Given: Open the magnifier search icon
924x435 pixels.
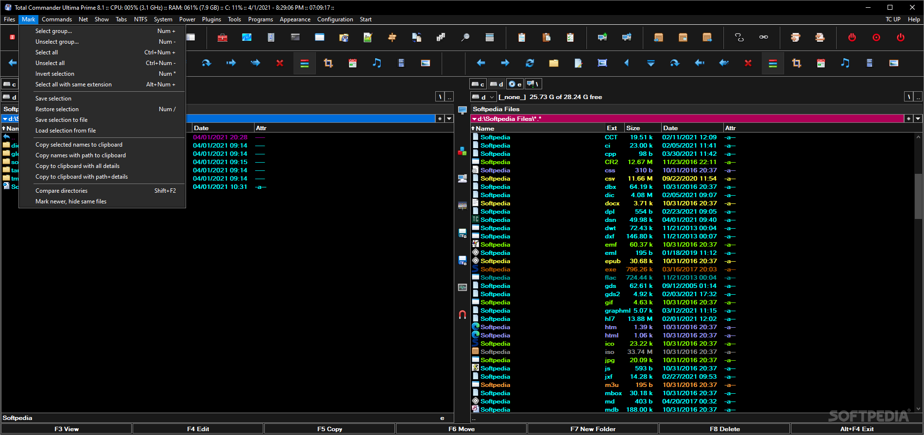Looking at the screenshot, I should coord(465,37).
